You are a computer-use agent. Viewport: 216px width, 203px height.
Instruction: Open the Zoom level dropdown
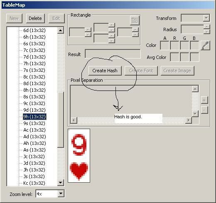(x=61, y=194)
